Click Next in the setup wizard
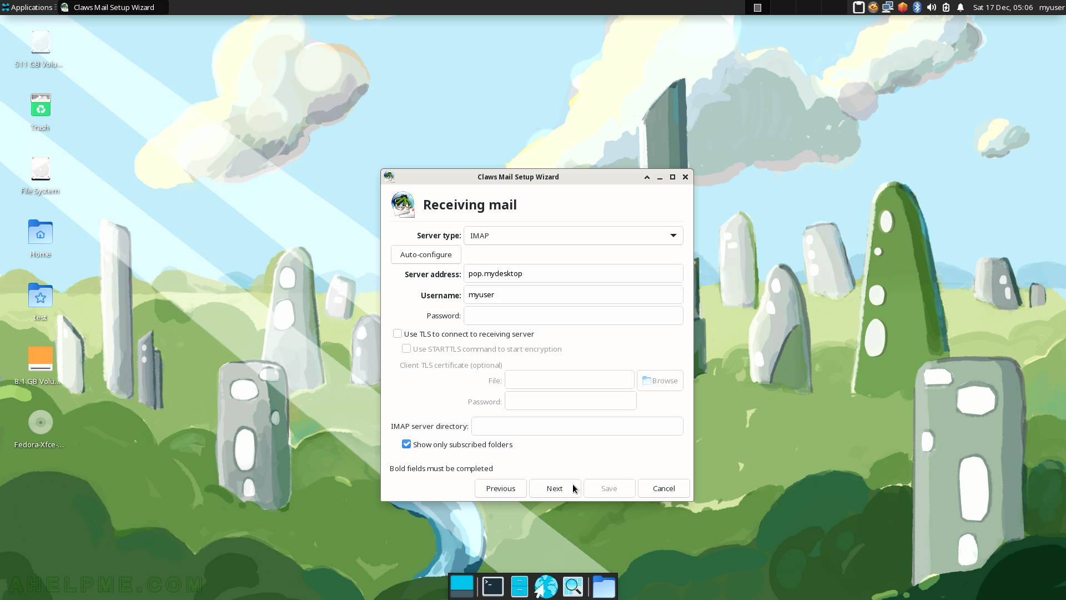 tap(555, 488)
